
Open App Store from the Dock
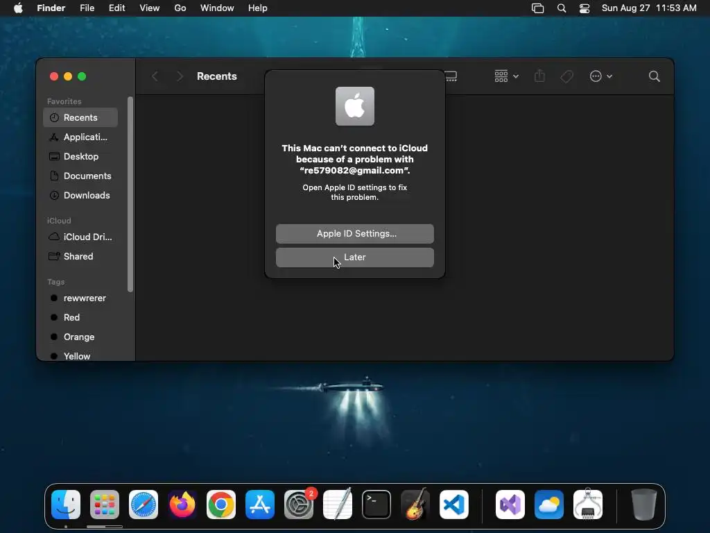(x=260, y=505)
